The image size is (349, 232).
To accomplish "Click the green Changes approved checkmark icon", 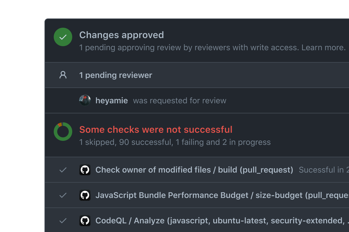I will tap(63, 37).
